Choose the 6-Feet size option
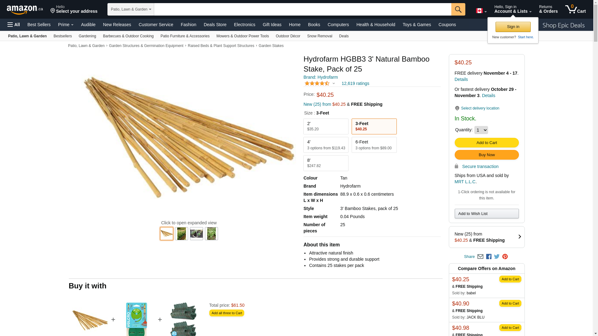598x336 pixels. point(374,145)
